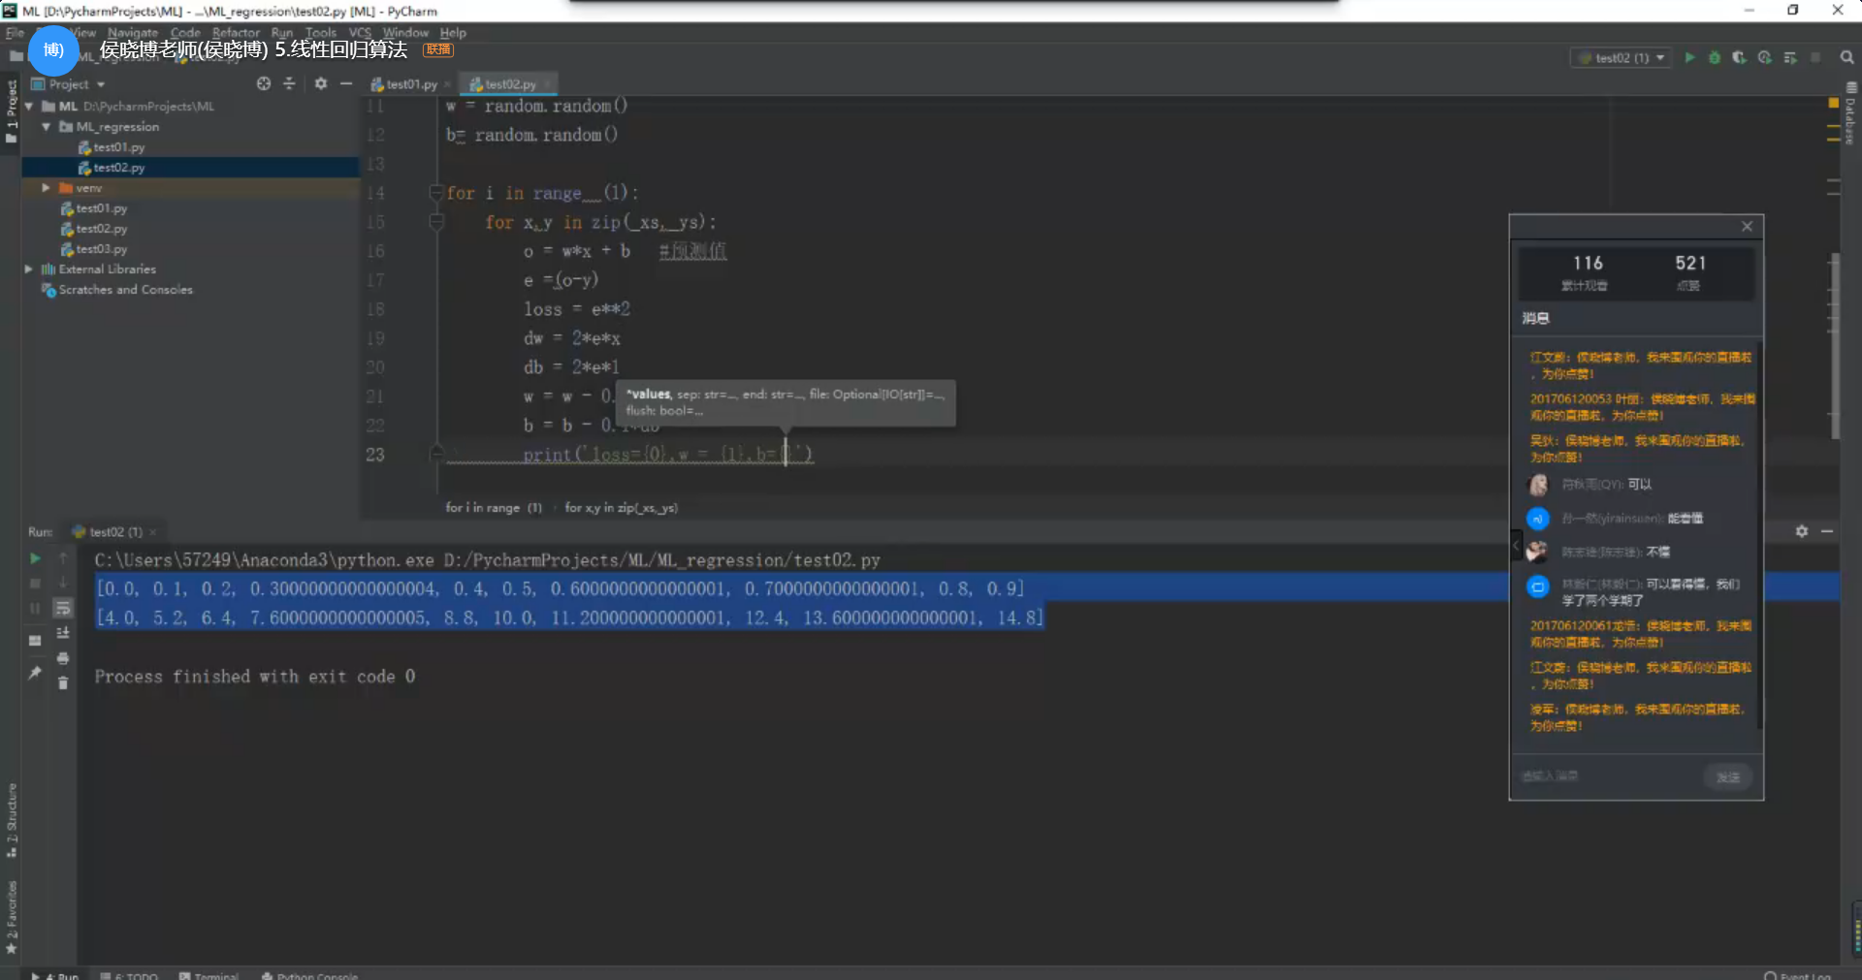
Task: Focus the chat message input field
Action: (1606, 776)
